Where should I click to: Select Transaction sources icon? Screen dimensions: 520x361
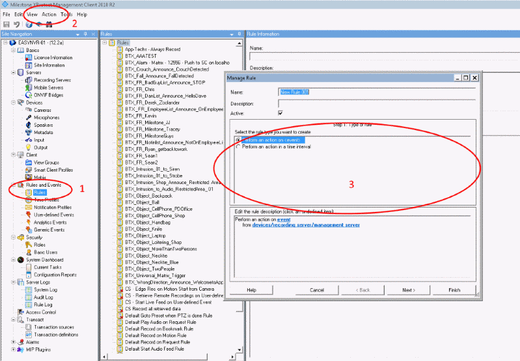(29, 327)
